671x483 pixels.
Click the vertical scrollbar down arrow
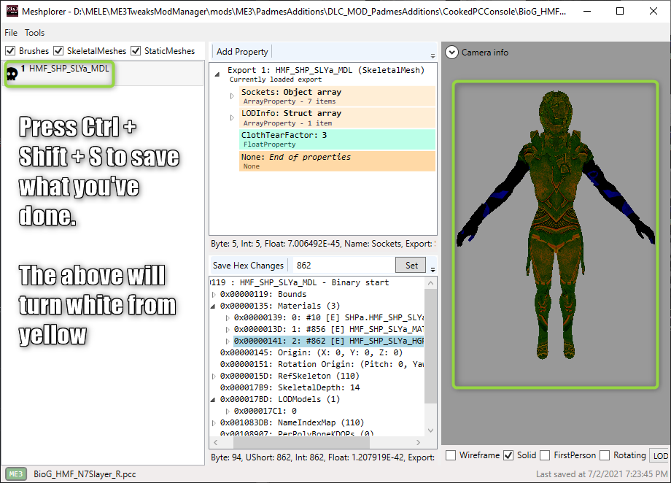point(430,430)
